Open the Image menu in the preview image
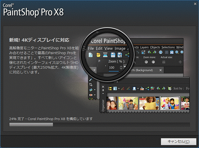 (x=120, y=48)
